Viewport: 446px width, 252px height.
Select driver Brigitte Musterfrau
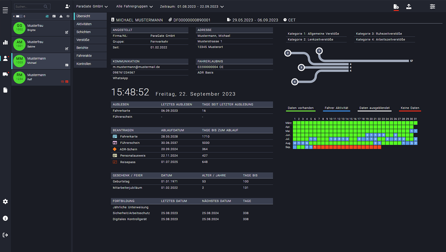37,28
